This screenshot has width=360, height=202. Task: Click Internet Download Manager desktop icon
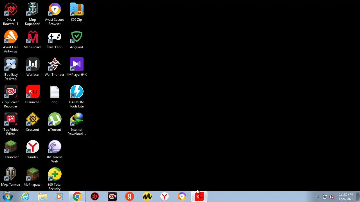tap(76, 124)
